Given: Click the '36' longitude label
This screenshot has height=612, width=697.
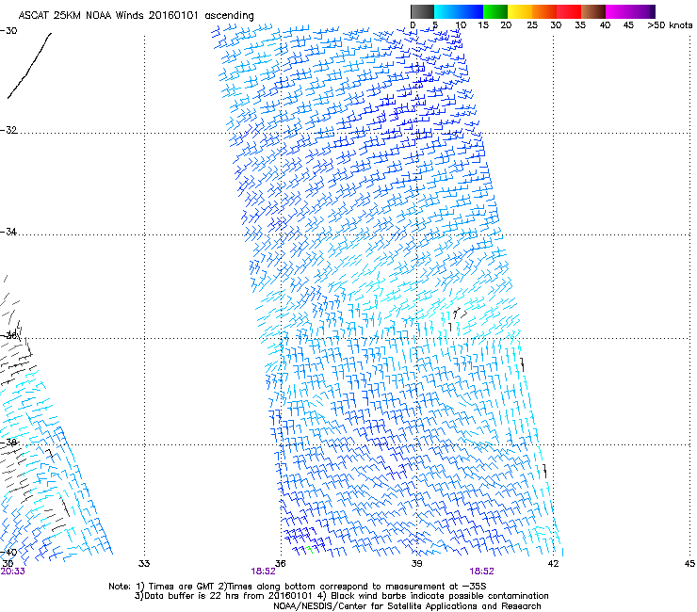Looking at the screenshot, I should (x=280, y=564).
